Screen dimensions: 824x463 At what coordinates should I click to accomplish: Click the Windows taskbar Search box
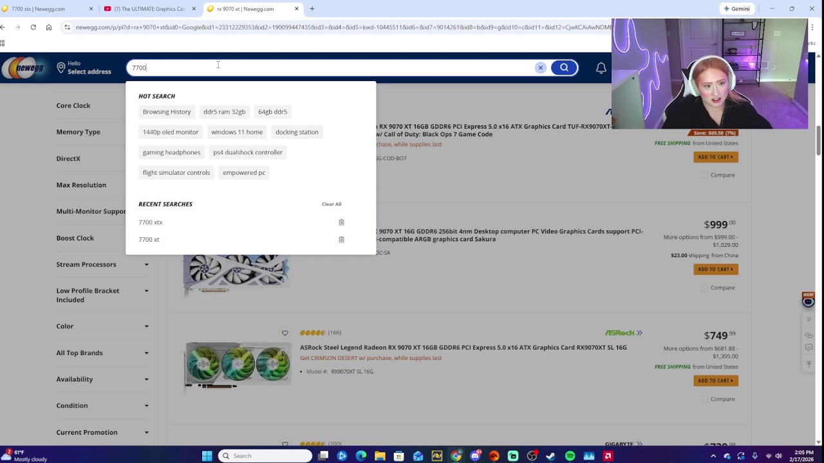tap(265, 456)
